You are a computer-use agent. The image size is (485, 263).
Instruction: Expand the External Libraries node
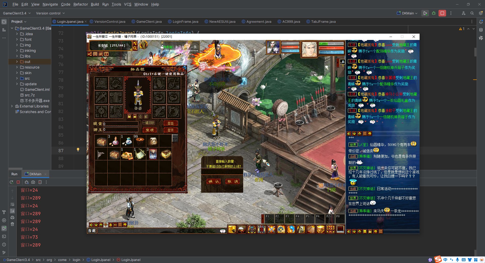(x=12, y=106)
